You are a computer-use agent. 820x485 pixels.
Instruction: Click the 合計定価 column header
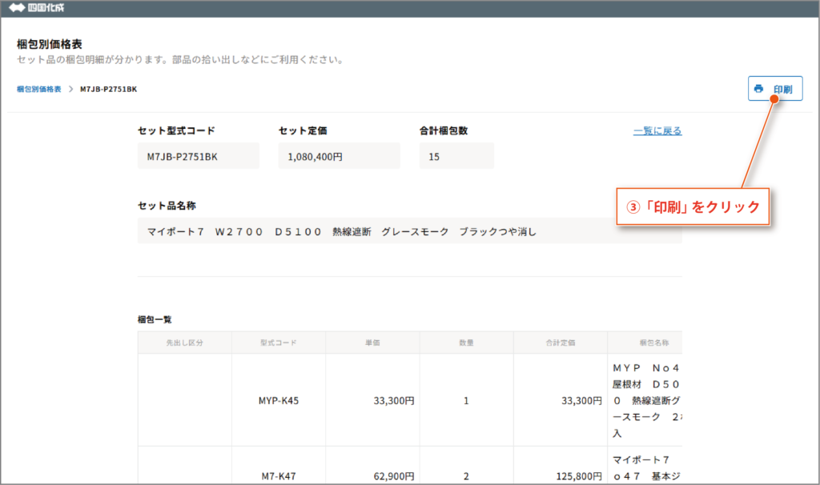click(560, 343)
